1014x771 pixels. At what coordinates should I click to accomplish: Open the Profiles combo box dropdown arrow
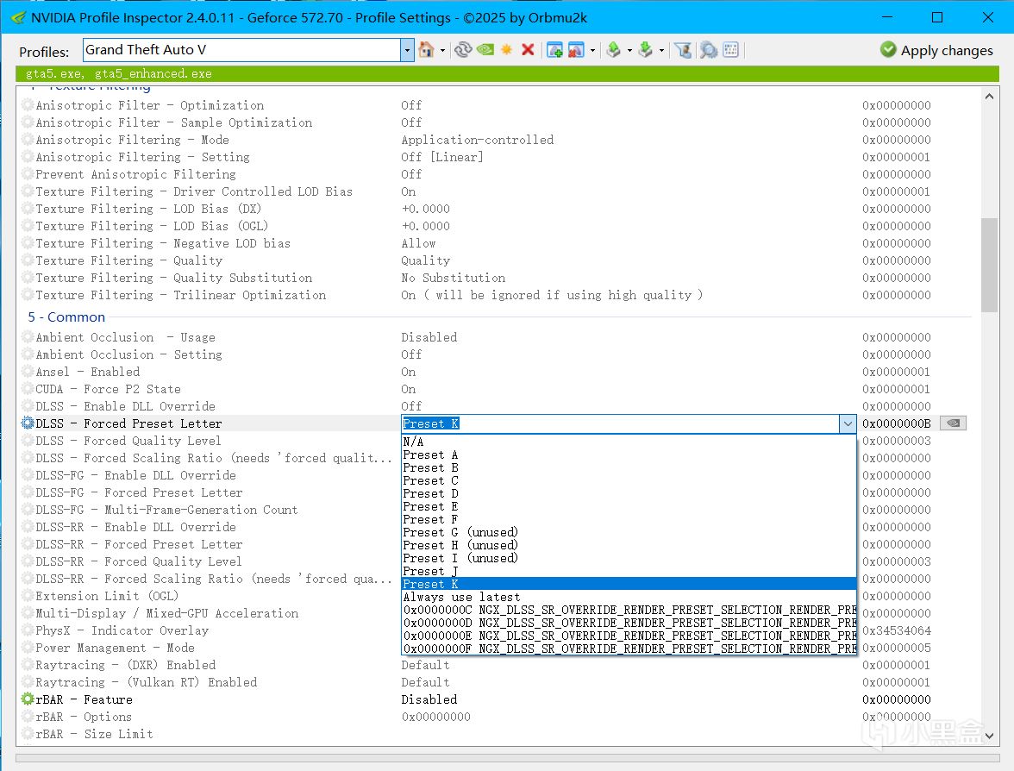point(408,51)
